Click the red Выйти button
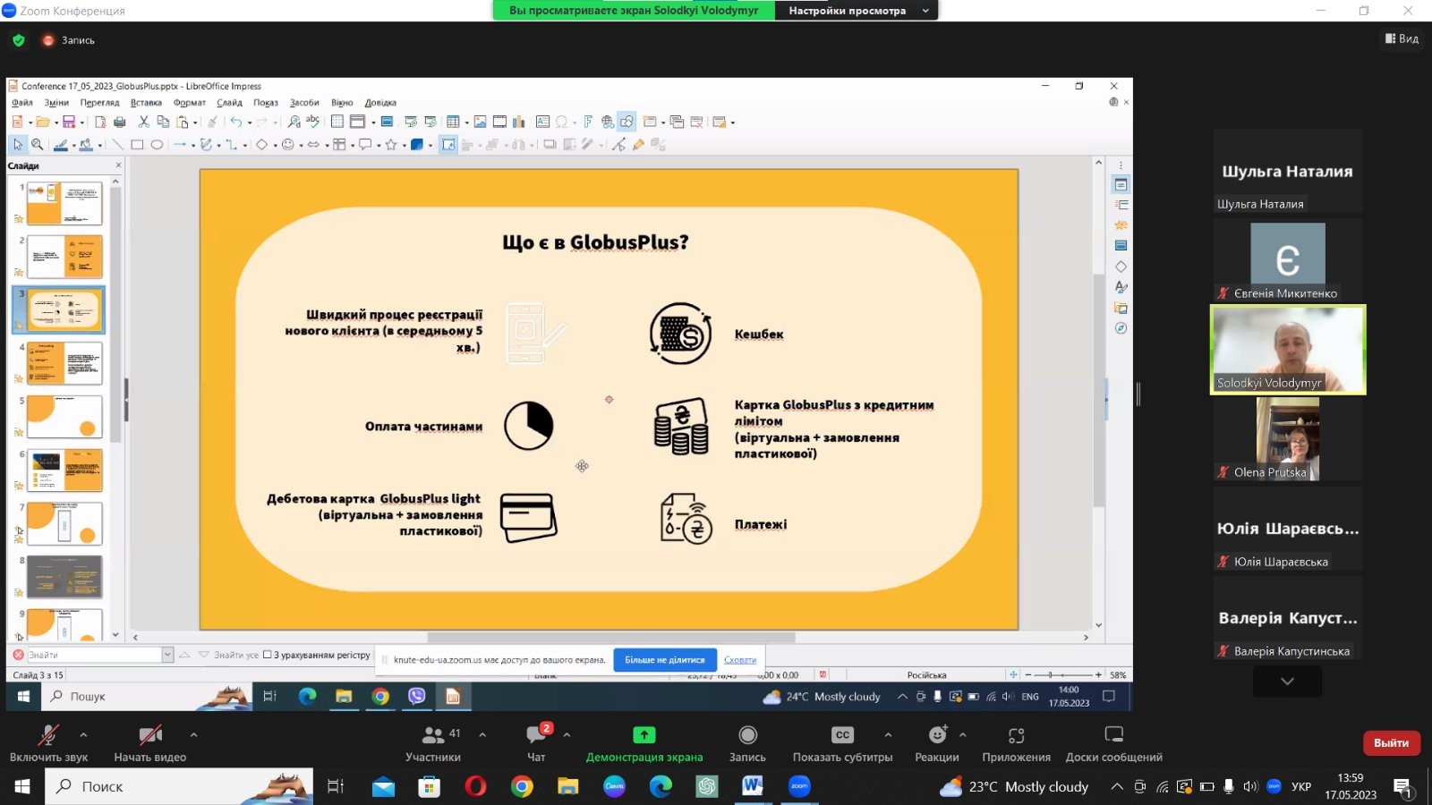The height and width of the screenshot is (805, 1432). [1390, 742]
